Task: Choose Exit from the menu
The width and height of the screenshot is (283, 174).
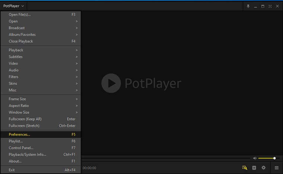Action: point(41,170)
